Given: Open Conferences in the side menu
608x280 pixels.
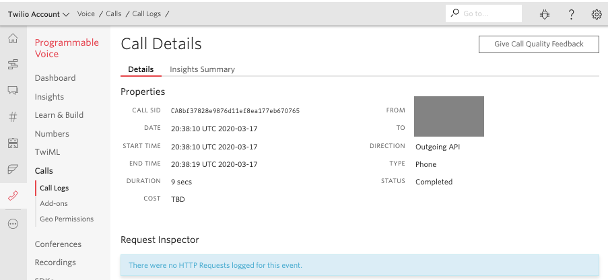Looking at the screenshot, I should [58, 244].
